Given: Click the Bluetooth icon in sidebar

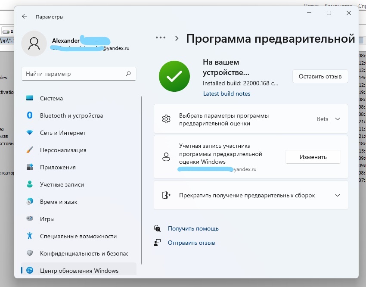Looking at the screenshot, I should click(x=30, y=115).
